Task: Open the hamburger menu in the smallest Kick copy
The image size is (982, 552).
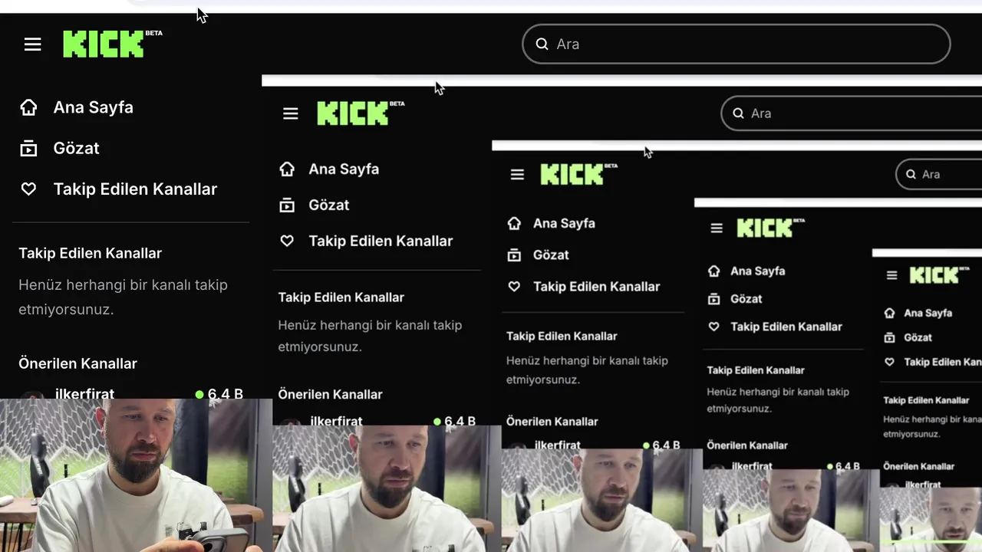Action: point(891,275)
